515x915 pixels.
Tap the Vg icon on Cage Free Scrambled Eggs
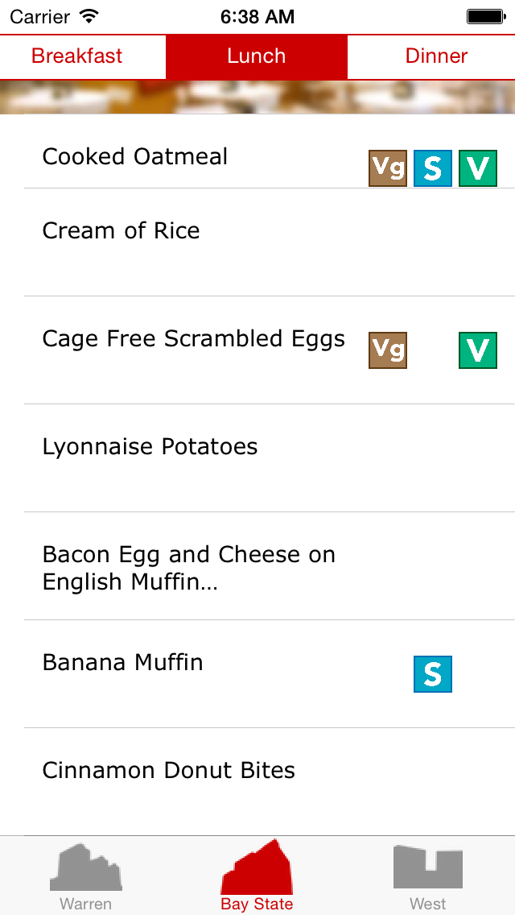click(x=388, y=350)
